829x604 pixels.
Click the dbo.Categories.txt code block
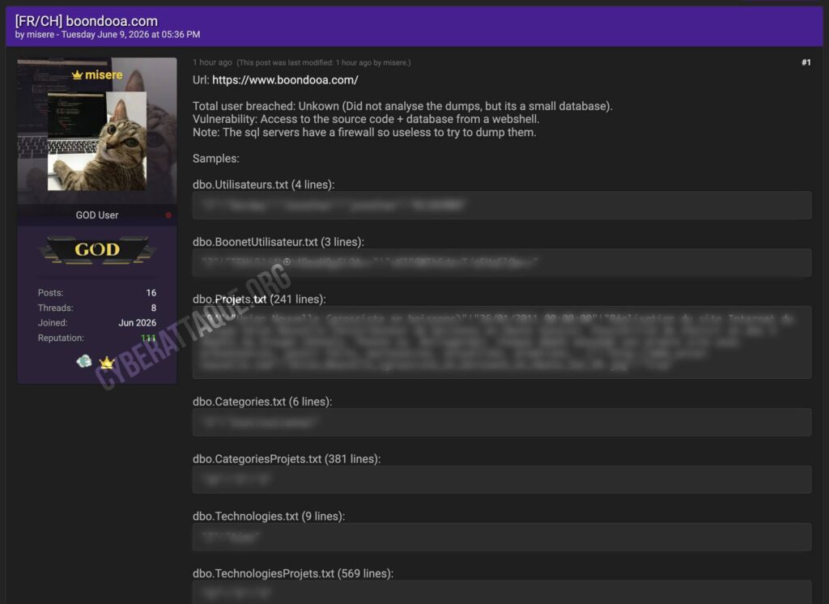click(502, 422)
